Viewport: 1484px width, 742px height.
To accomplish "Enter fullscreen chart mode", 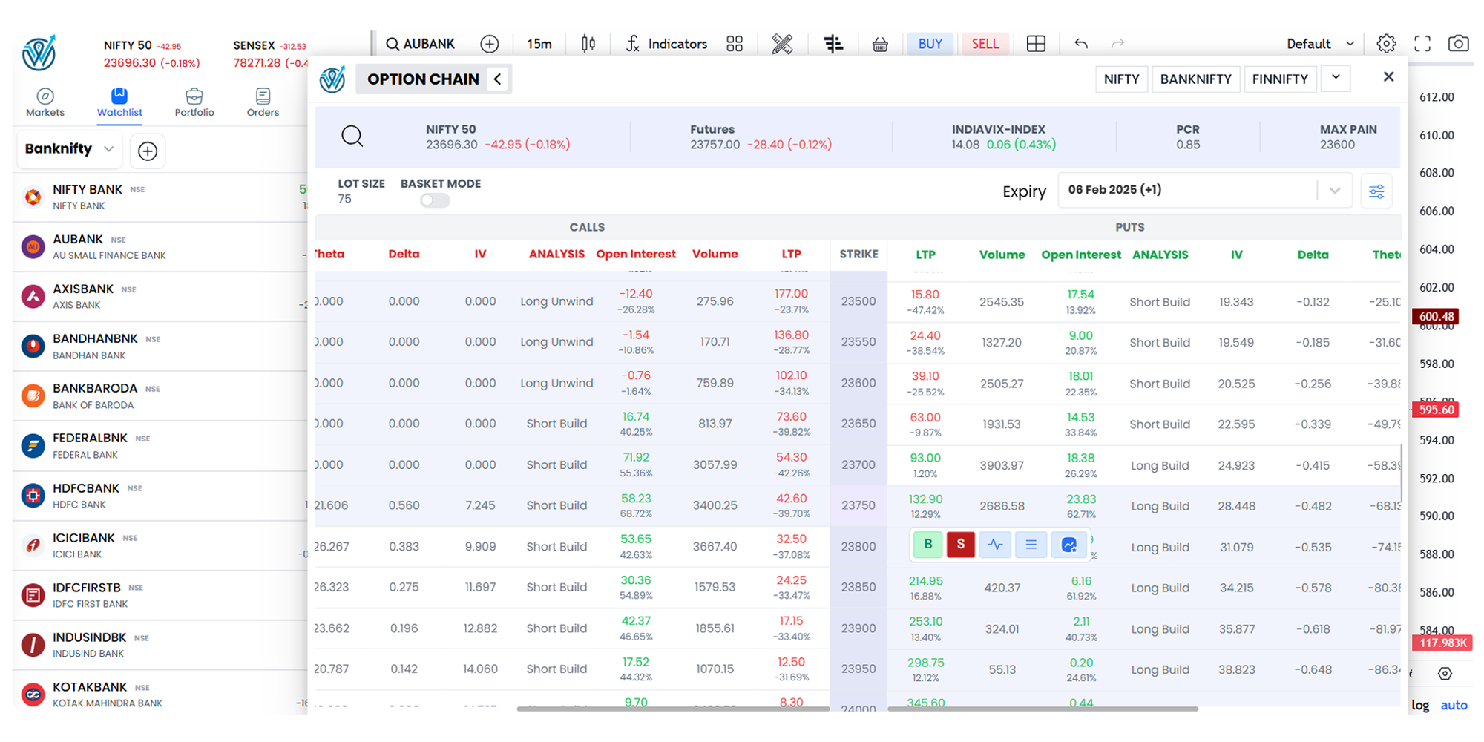I will point(1422,44).
